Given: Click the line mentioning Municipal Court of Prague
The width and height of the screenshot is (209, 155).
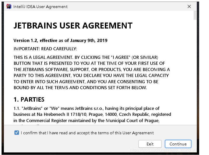Looking at the screenshot, I should [86, 121].
